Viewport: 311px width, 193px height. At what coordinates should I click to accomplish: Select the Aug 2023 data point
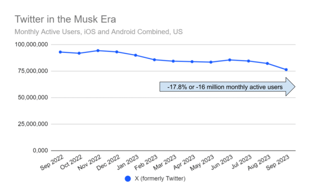click(x=268, y=63)
